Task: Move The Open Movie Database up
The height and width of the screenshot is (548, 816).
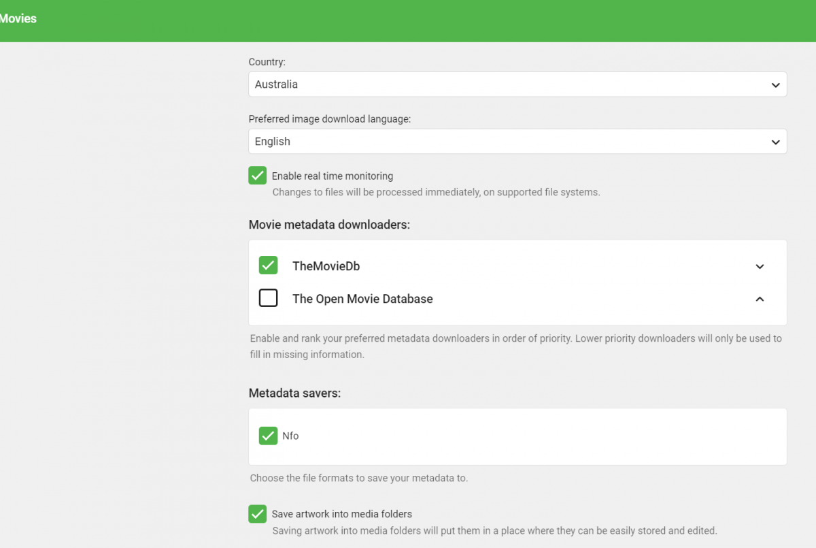Action: coord(760,299)
